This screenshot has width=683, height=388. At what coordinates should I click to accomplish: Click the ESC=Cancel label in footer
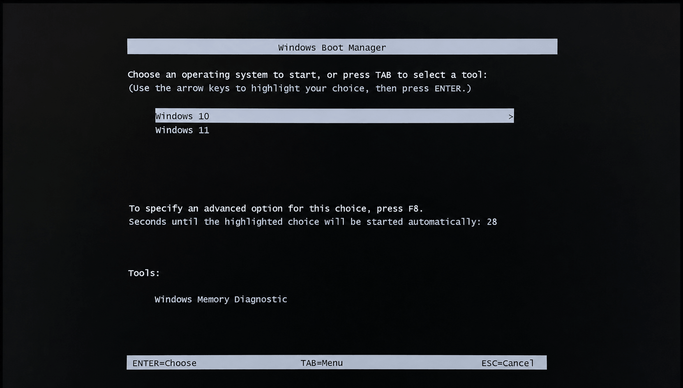508,363
